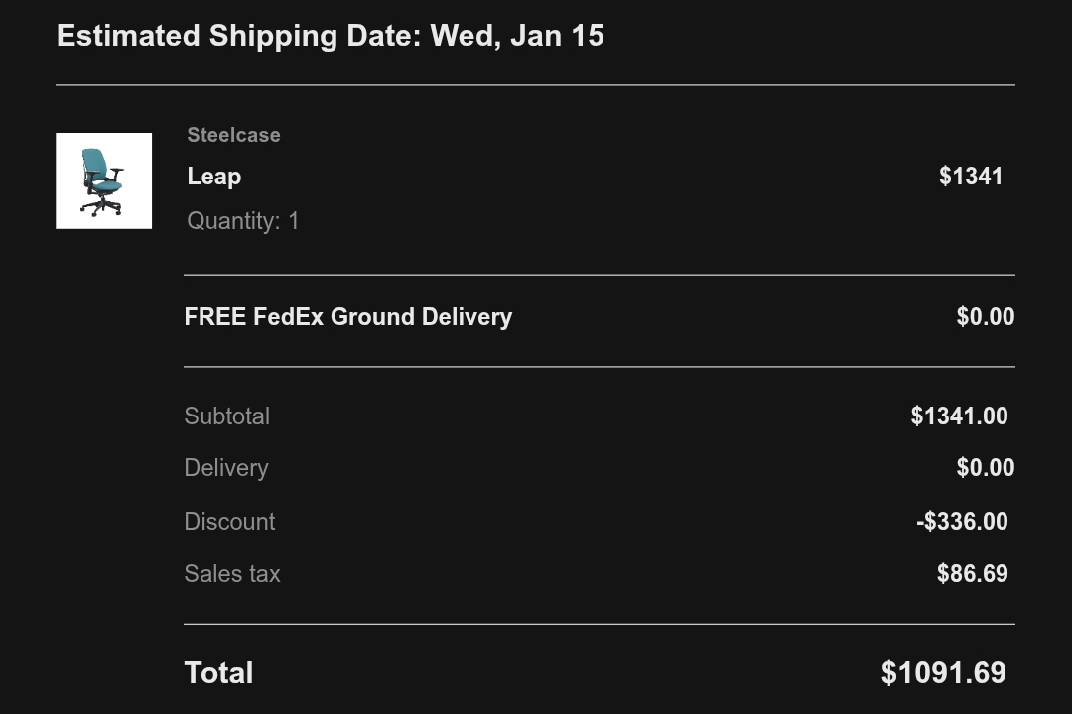The height and width of the screenshot is (714, 1072).
Task: Click the -$336.00 discount amount
Action: coord(961,522)
